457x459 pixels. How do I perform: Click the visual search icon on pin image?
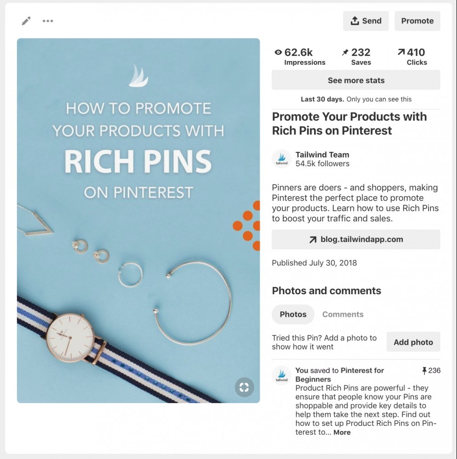point(244,387)
